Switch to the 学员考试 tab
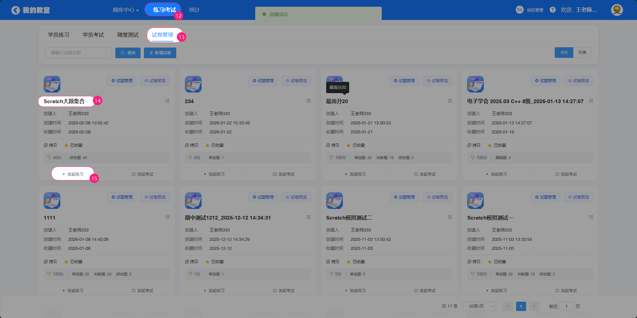The width and height of the screenshot is (637, 318). coord(93,35)
